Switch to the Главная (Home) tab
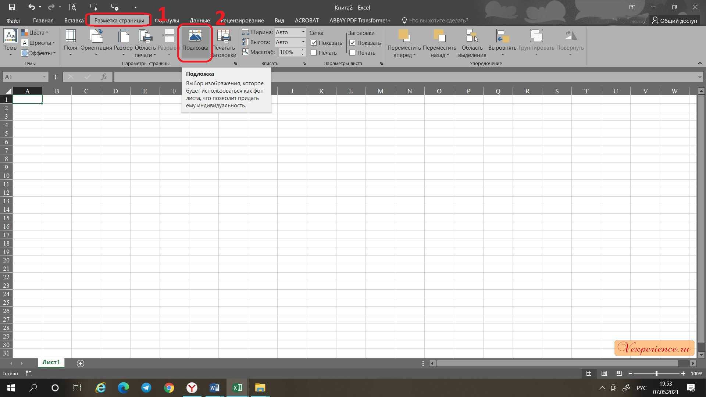 coord(43,21)
